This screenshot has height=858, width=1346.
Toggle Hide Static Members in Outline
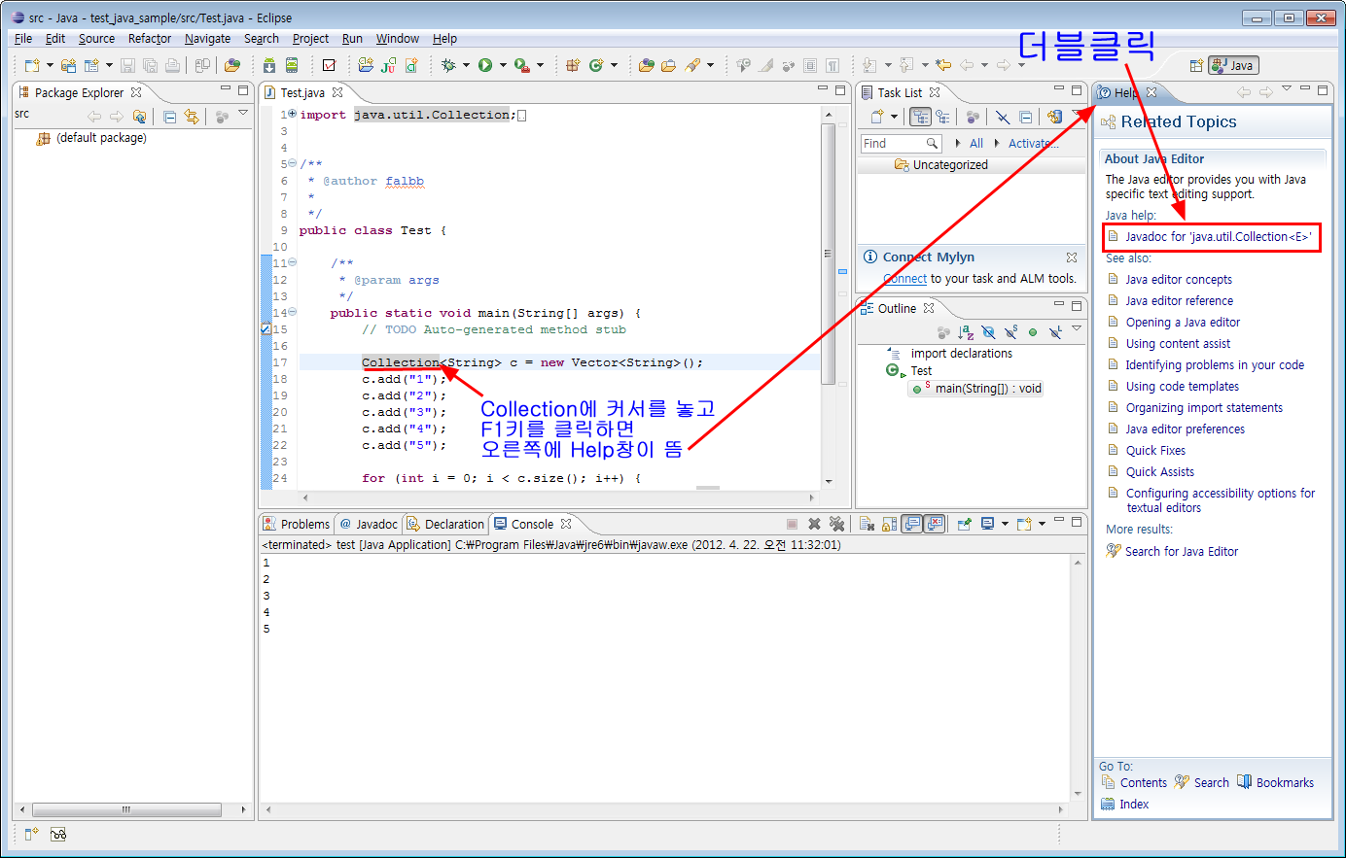point(1010,332)
